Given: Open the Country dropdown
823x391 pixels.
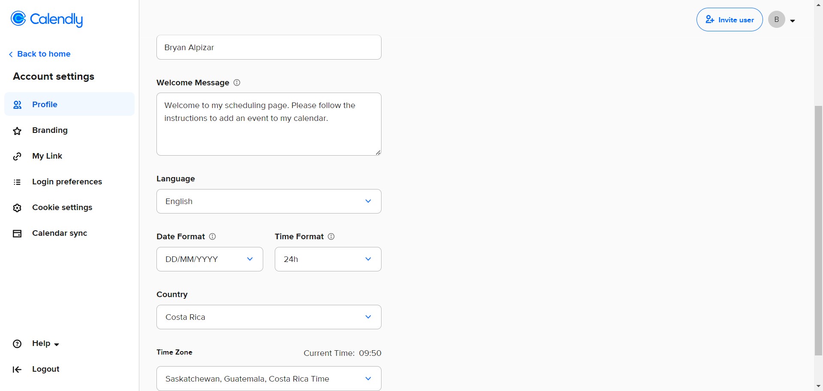Looking at the screenshot, I should point(269,317).
